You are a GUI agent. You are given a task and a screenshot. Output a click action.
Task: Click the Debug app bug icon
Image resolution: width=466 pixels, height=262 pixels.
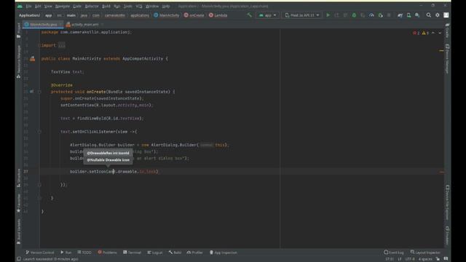coord(354,15)
